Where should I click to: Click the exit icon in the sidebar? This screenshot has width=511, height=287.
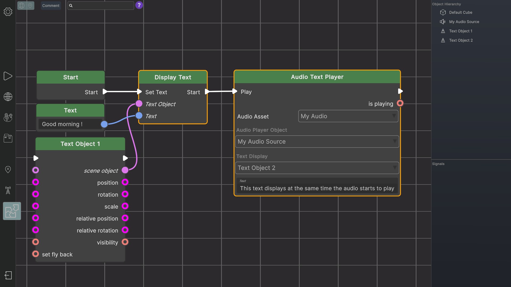8,275
